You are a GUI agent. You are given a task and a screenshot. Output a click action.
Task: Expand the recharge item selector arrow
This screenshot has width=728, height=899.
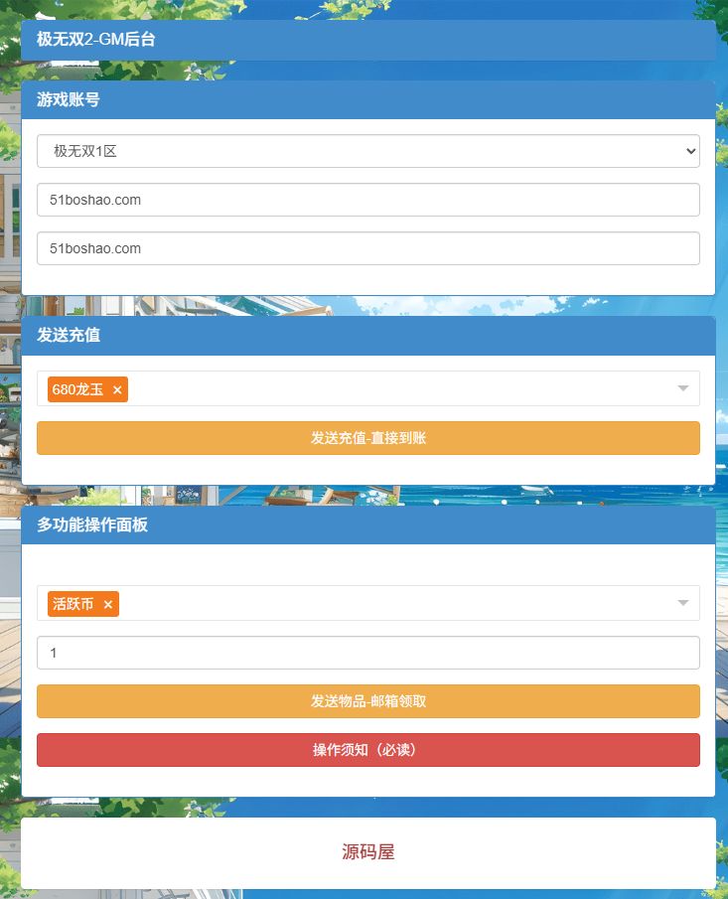pos(682,388)
